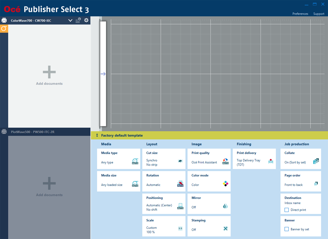The image size is (328, 239).
Task: Open the Scale setting tile
Action: [x=164, y=226]
